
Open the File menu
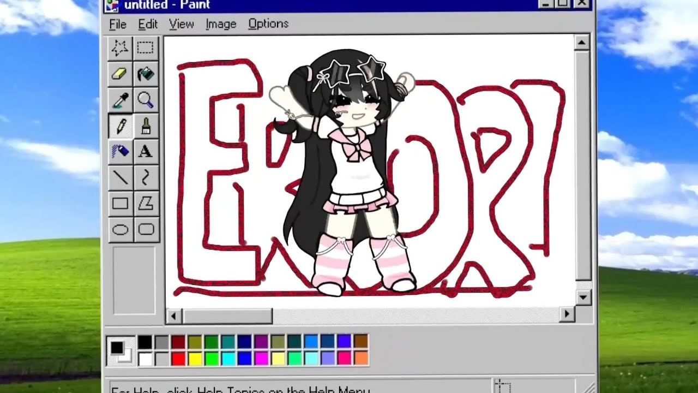click(118, 24)
